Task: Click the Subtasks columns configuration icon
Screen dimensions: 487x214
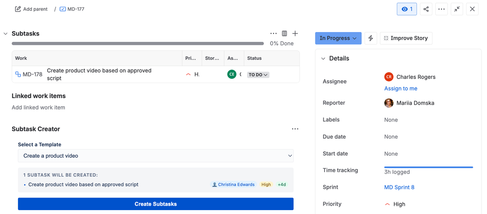Action: coord(284,34)
